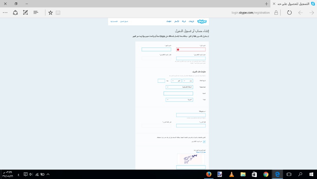Viewport: 317px width, 179px height.
Task: Open the country/region dropdown
Action: [179, 87]
